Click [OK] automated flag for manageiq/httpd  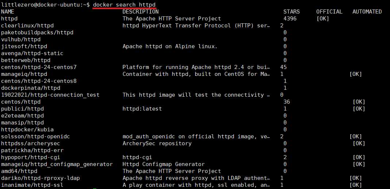pyautogui.click(x=356, y=74)
